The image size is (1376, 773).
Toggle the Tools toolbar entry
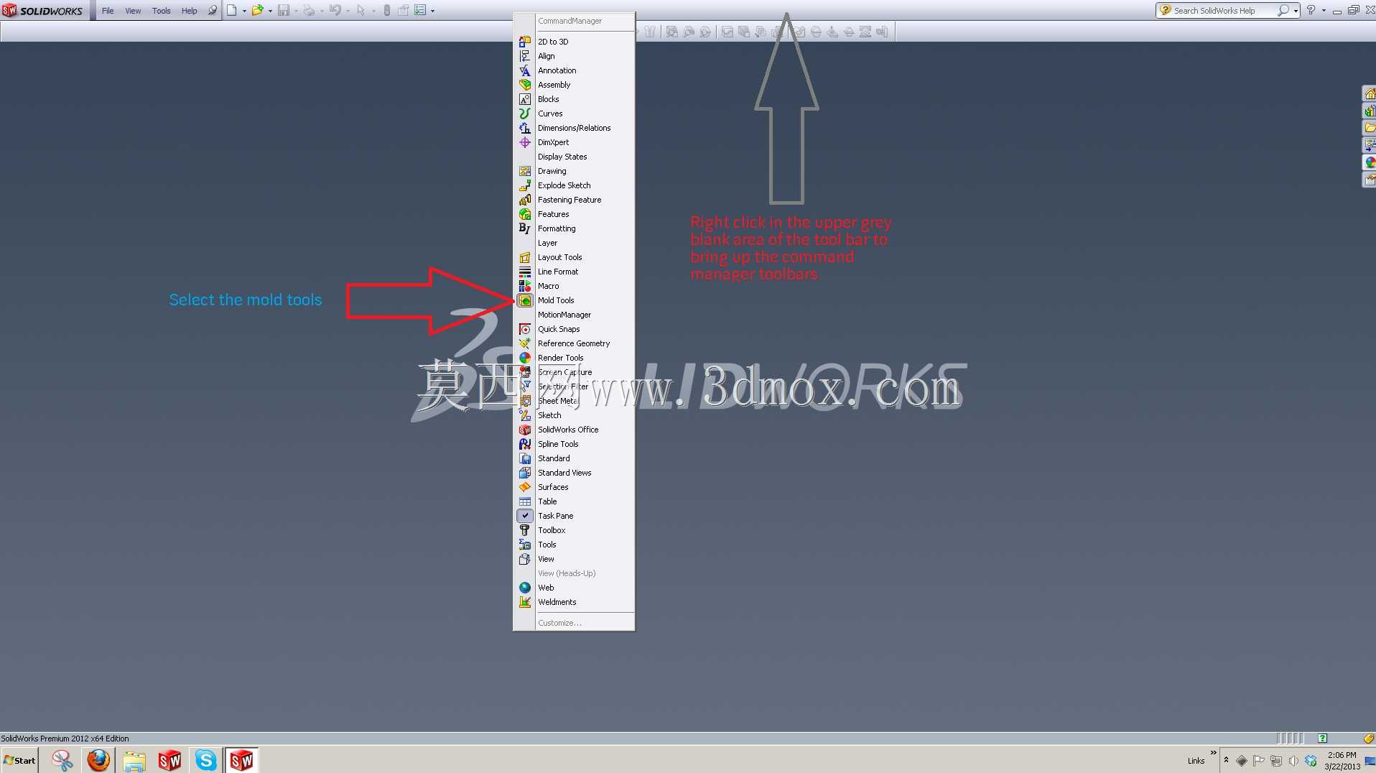(574, 545)
